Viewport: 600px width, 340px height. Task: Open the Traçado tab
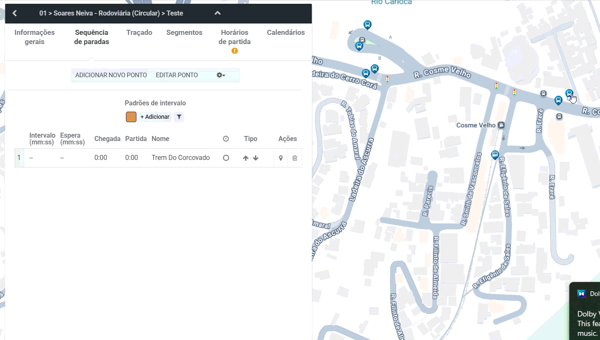[139, 32]
